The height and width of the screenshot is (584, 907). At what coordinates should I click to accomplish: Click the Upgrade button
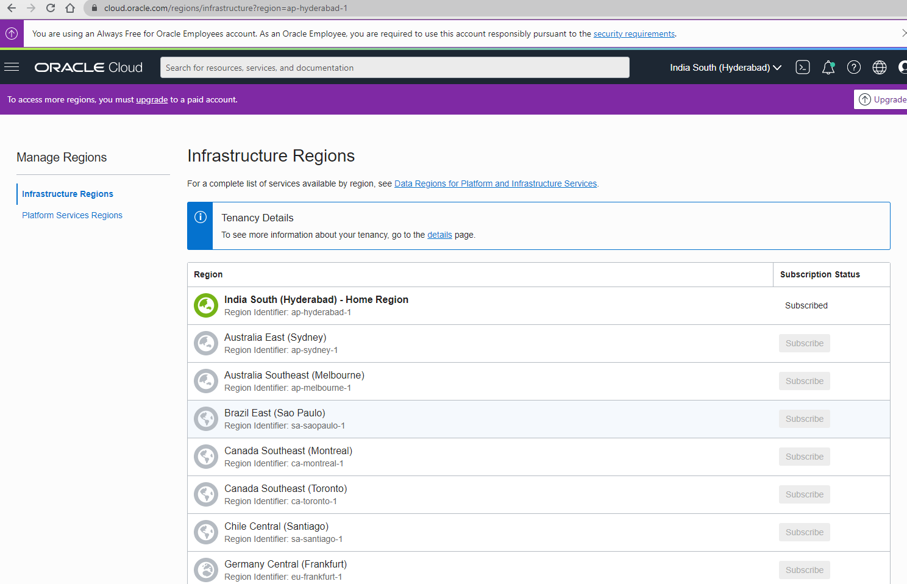[881, 99]
